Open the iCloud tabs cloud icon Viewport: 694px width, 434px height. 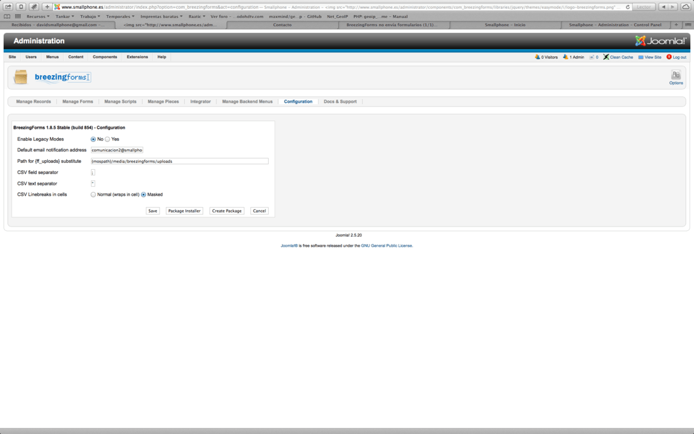(x=686, y=7)
